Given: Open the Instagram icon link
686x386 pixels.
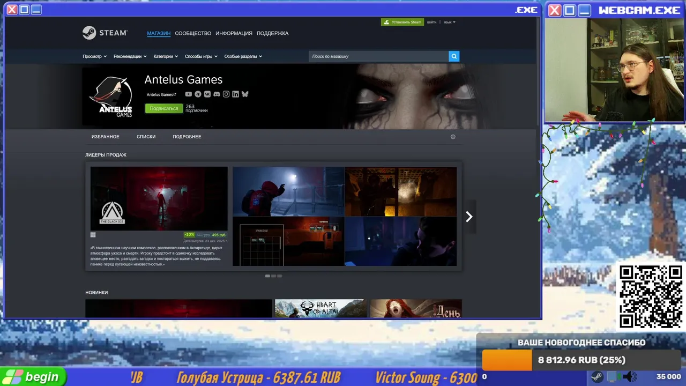Looking at the screenshot, I should pos(226,94).
